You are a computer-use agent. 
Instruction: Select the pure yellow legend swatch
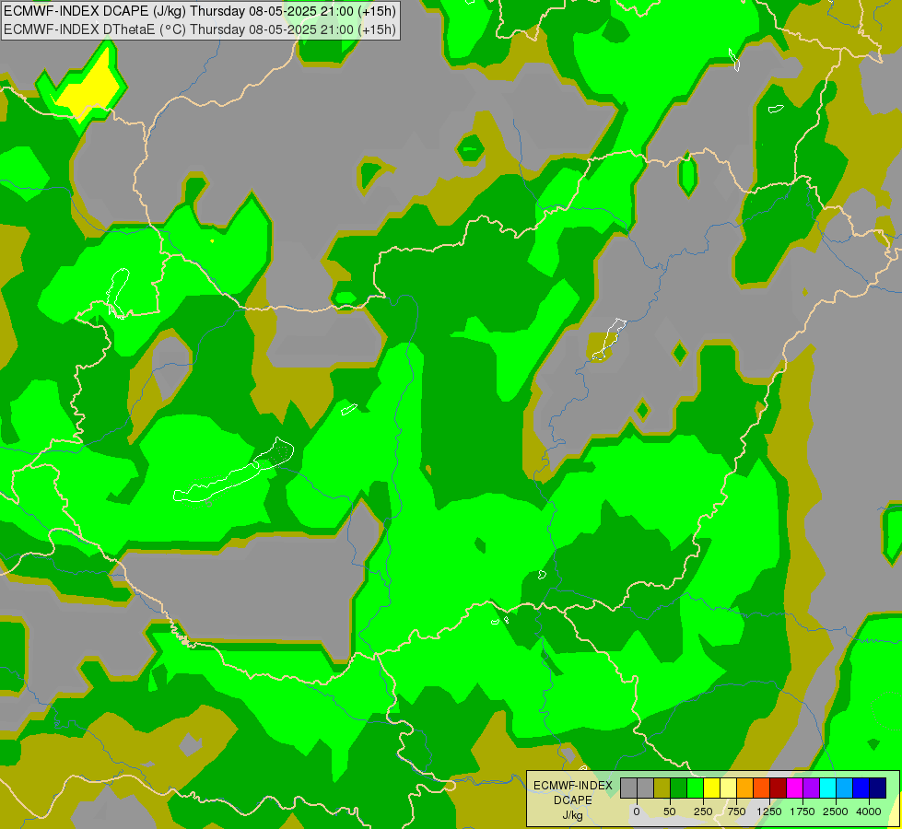pos(711,788)
